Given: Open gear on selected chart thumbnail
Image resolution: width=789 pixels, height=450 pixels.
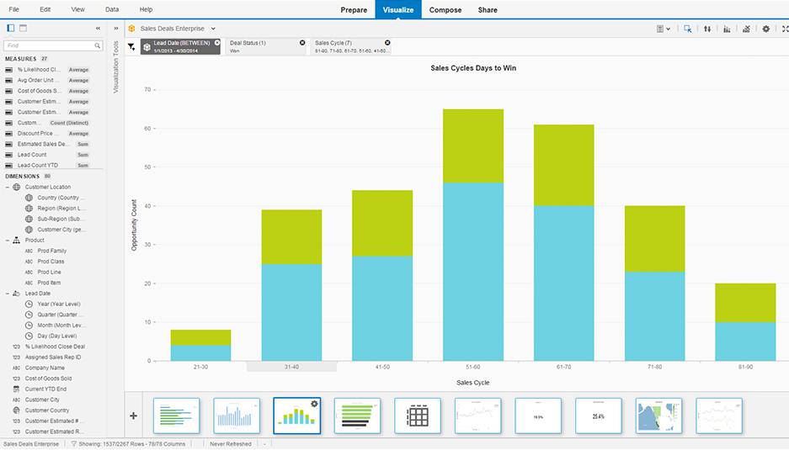Looking at the screenshot, I should [314, 404].
